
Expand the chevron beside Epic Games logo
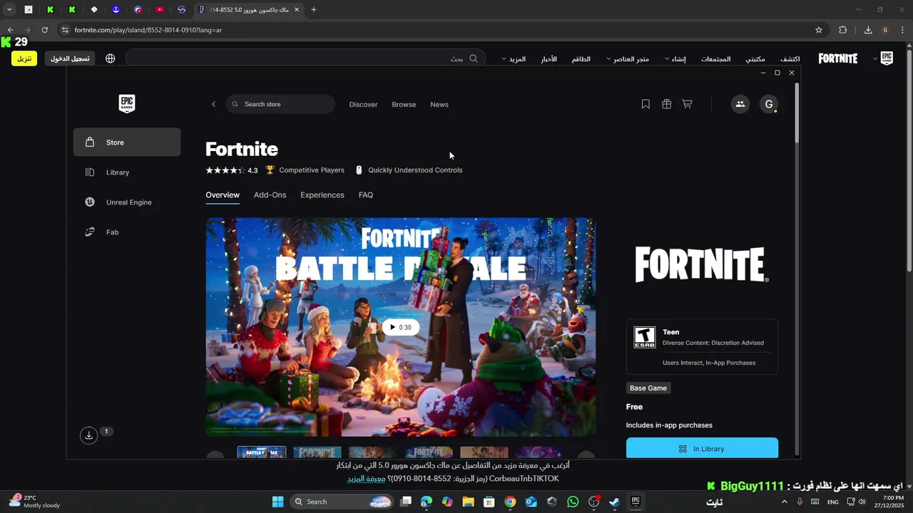click(875, 59)
